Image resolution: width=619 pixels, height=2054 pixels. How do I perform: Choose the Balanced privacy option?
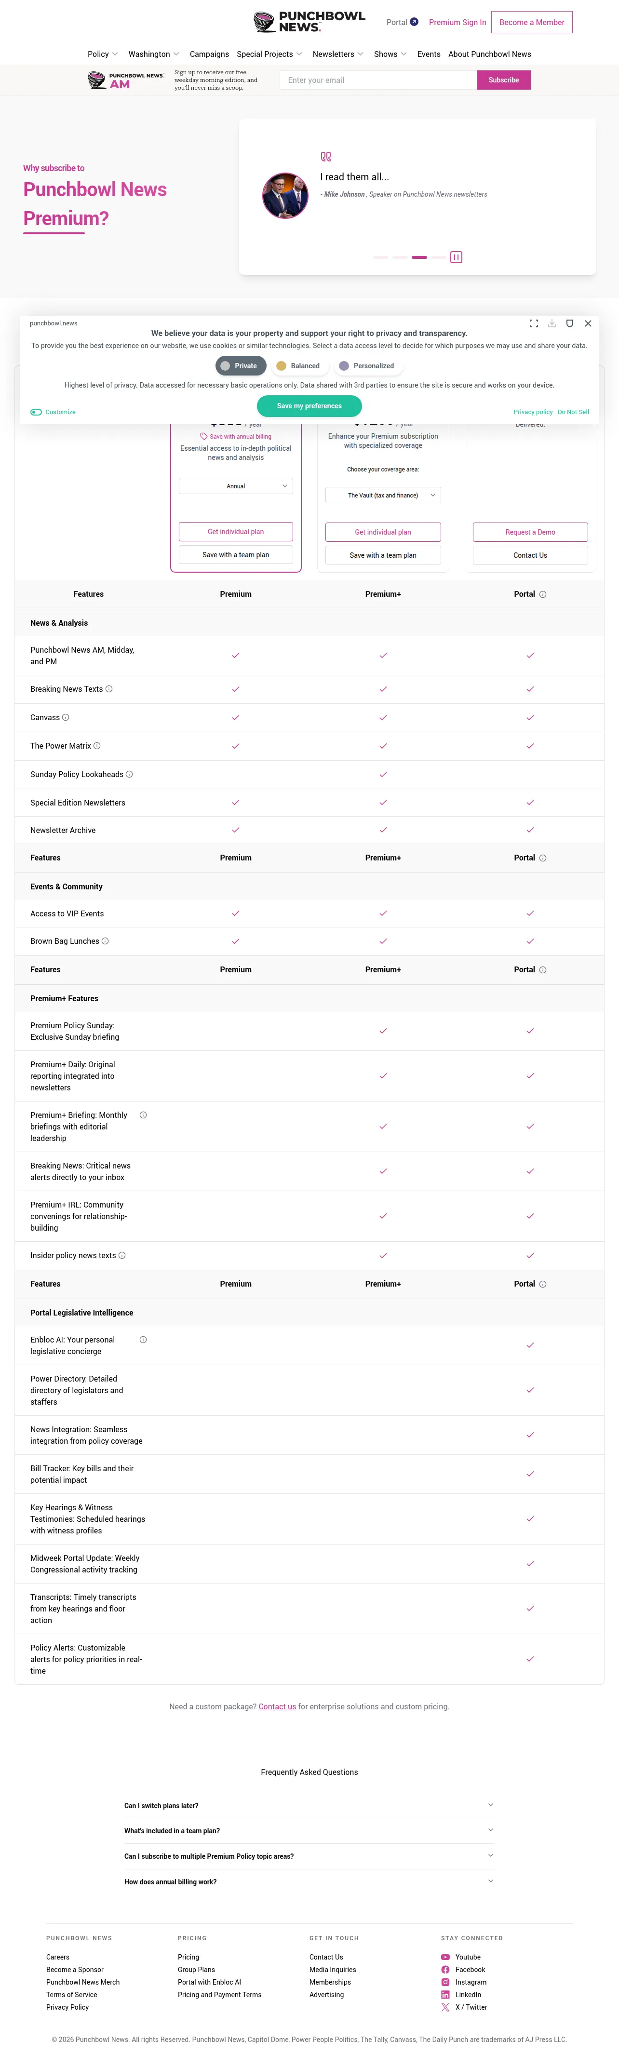pos(299,366)
